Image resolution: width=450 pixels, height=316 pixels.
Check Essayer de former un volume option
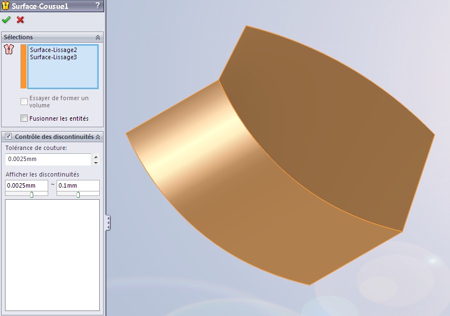tap(24, 101)
